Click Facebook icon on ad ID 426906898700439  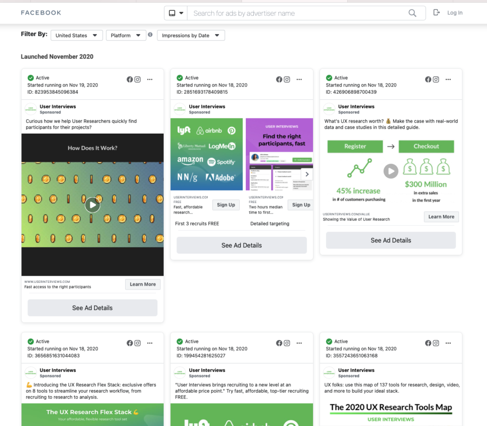coord(428,79)
